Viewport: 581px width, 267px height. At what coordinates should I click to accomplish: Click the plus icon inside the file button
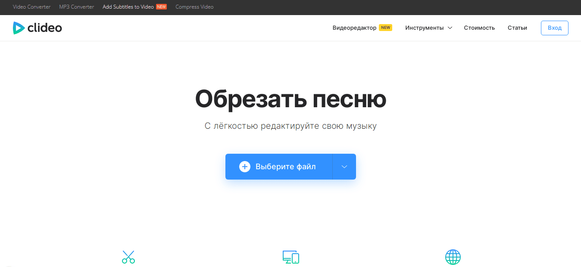pos(244,166)
